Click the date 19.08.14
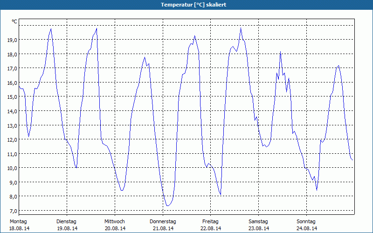The width and height of the screenshot is (373, 233). pyautogui.click(x=67, y=228)
